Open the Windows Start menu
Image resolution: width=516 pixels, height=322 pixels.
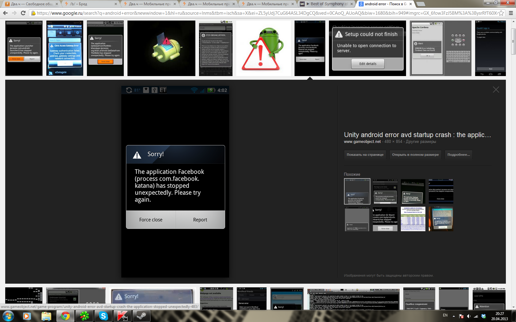click(x=8, y=316)
